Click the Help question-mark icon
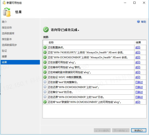149x135 pixels. (138, 22)
